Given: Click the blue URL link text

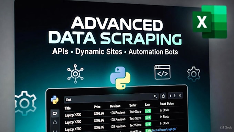Looking at the screenshot, I should click(164, 130).
